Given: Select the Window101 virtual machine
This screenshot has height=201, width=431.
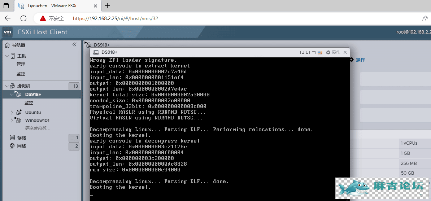Looking at the screenshot, I should [38, 121].
